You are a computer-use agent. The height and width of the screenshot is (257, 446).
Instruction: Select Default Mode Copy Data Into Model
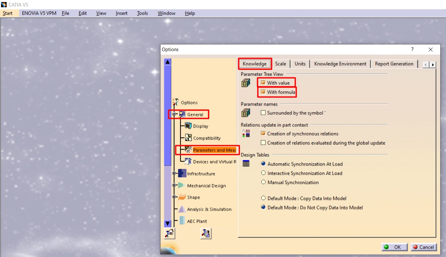263,198
